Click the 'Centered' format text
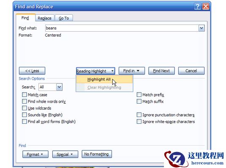Viewport: 226px width, 168px height. coord(53,35)
